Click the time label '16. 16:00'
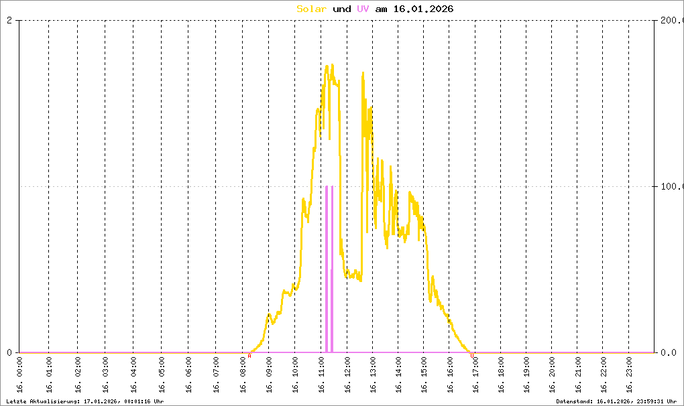 (450, 375)
